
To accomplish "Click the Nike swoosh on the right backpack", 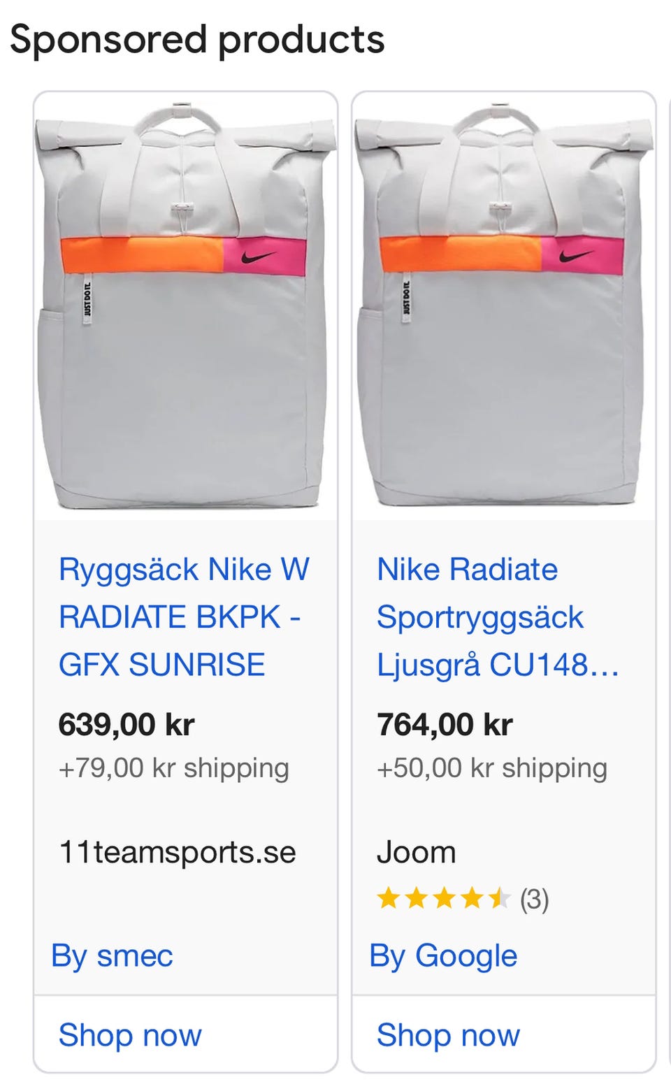I will (577, 256).
